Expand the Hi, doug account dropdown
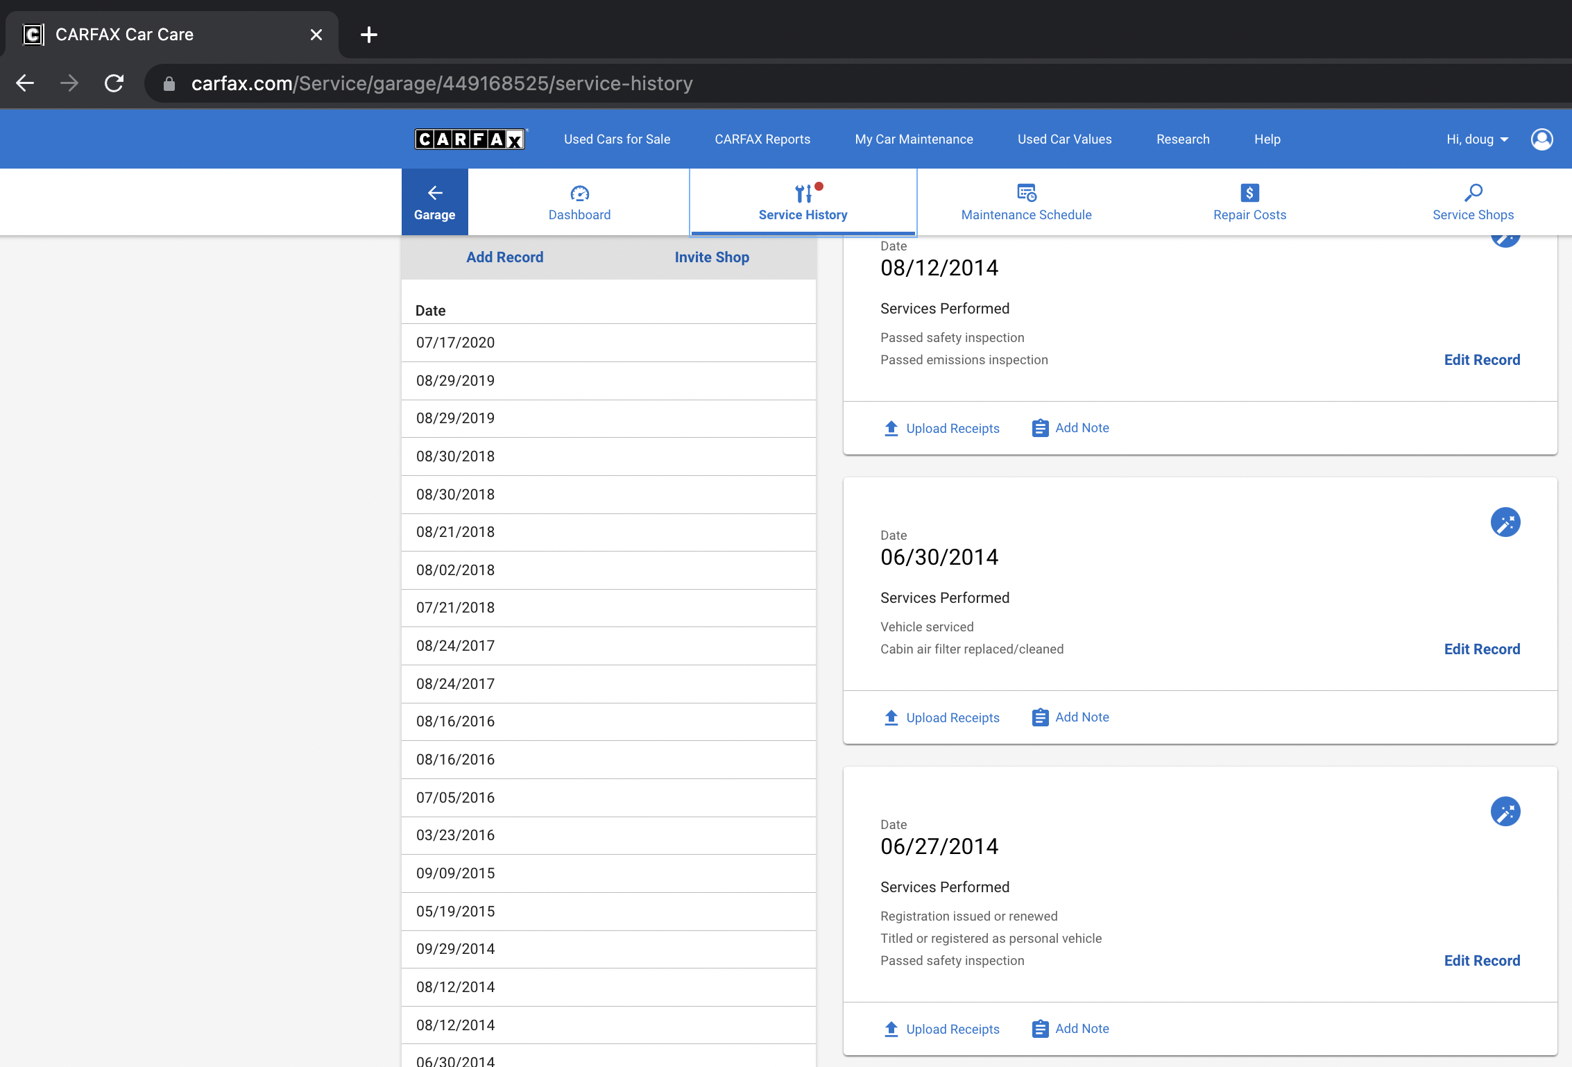1572x1067 pixels. (1477, 139)
